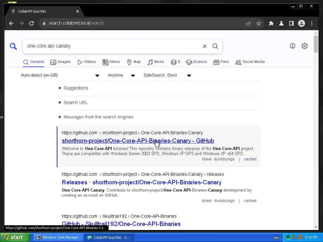Open cached copy of Releases result

[250, 201]
